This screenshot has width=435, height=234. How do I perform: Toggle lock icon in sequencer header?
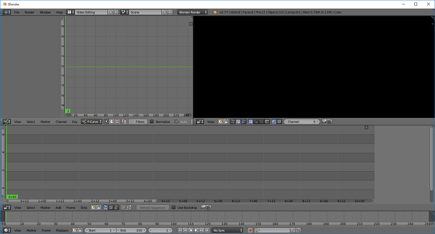coord(99,207)
